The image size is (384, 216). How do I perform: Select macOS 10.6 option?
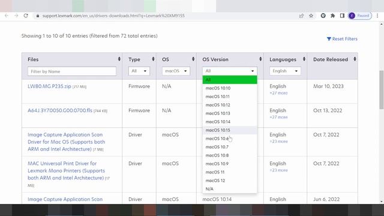230,139
